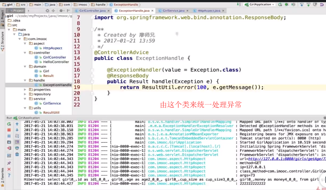Run GirlApplication from the top toolbar
The height and width of the screenshot is (190, 326).
(280, 4)
